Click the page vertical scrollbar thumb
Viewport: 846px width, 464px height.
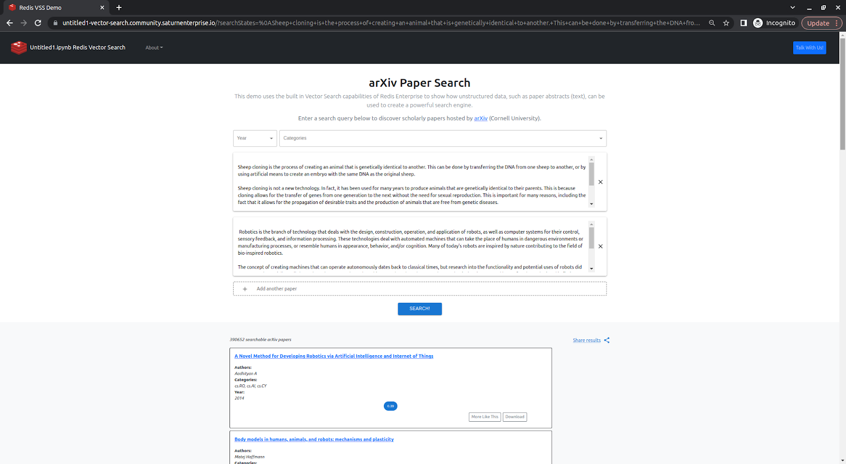(x=842, y=93)
